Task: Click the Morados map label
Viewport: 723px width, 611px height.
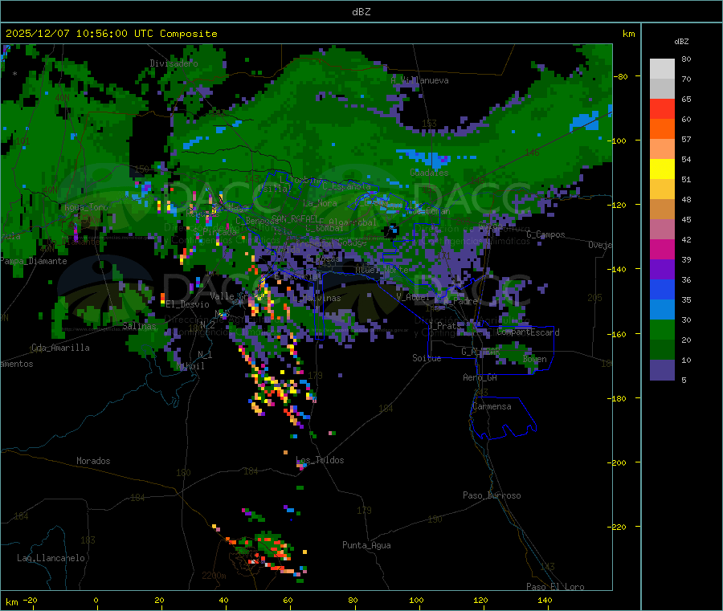Action: pos(93,461)
